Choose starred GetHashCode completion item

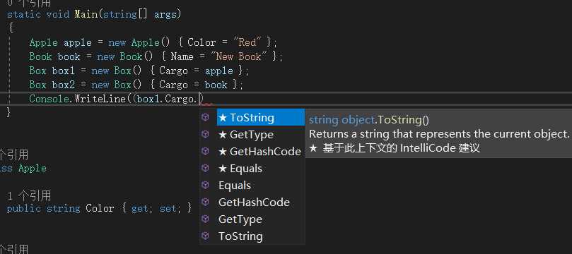point(260,152)
